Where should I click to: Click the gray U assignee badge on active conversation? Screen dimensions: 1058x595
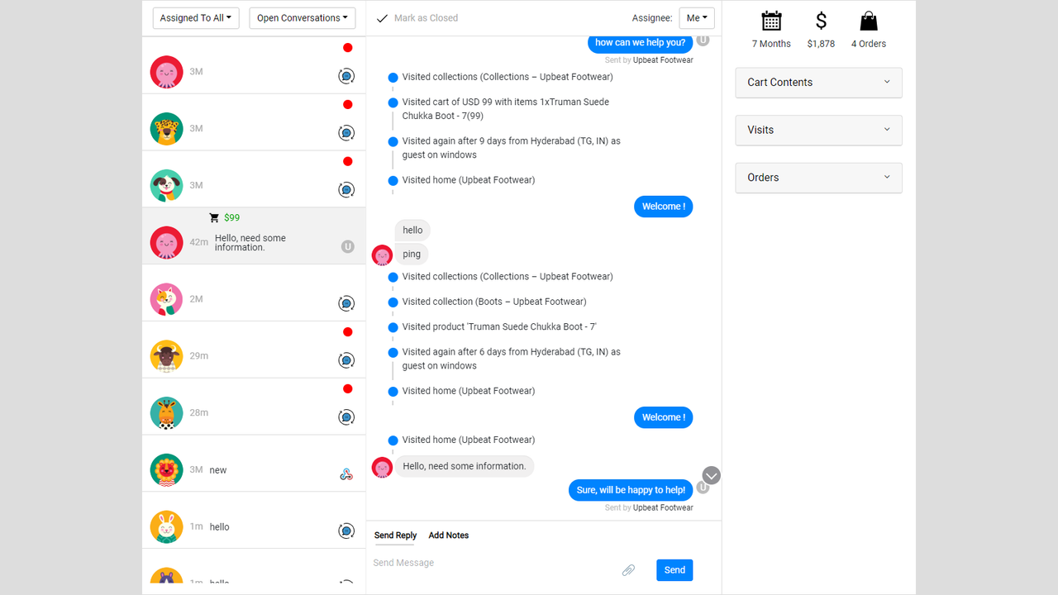tap(347, 245)
